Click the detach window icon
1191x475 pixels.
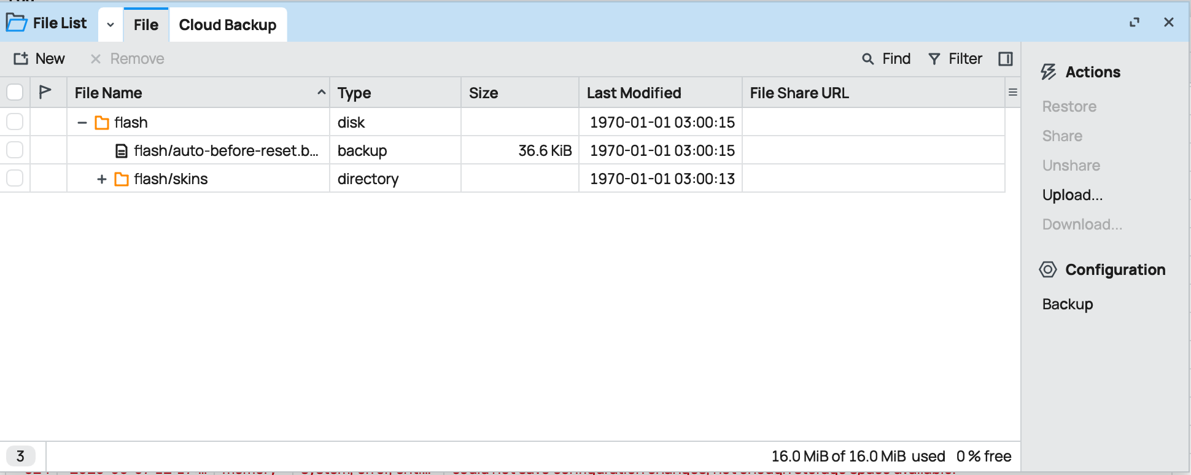tap(1135, 22)
